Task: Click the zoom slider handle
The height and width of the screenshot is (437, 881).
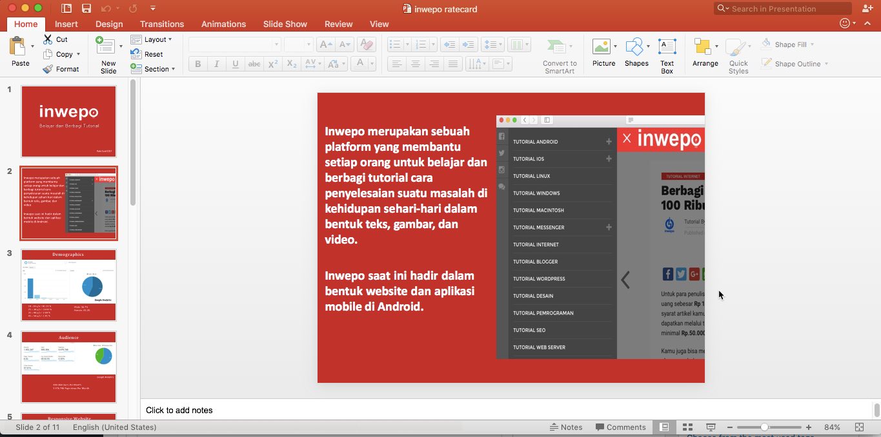Action: coord(764,427)
